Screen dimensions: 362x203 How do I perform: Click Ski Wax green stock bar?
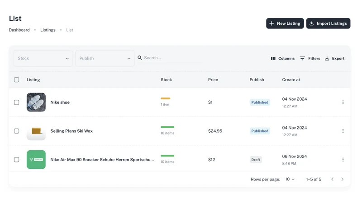tap(167, 127)
